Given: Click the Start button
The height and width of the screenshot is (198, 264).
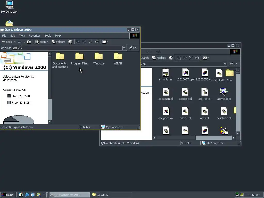Looking at the screenshot, I should click(8, 195).
